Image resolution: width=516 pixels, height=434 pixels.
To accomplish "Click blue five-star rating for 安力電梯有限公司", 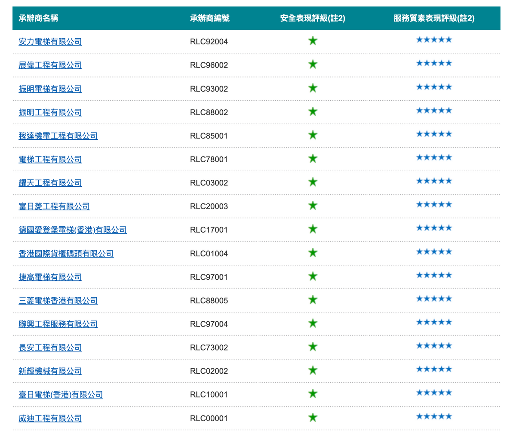I will coord(434,40).
